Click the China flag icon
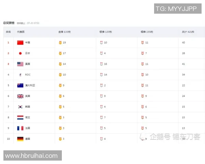Image resolution: width=205 pixels, height=164 pixels. (20, 43)
